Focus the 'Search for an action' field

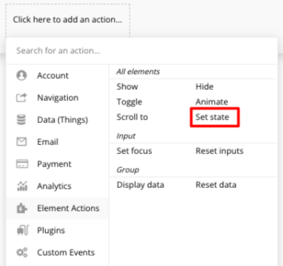[x=141, y=50]
